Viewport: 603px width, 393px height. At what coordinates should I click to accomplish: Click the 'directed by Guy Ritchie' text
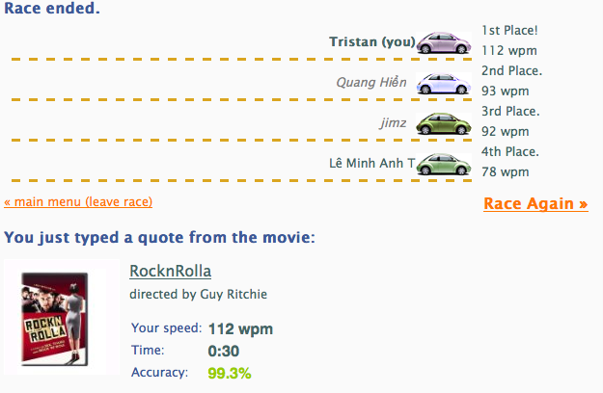[x=198, y=294]
